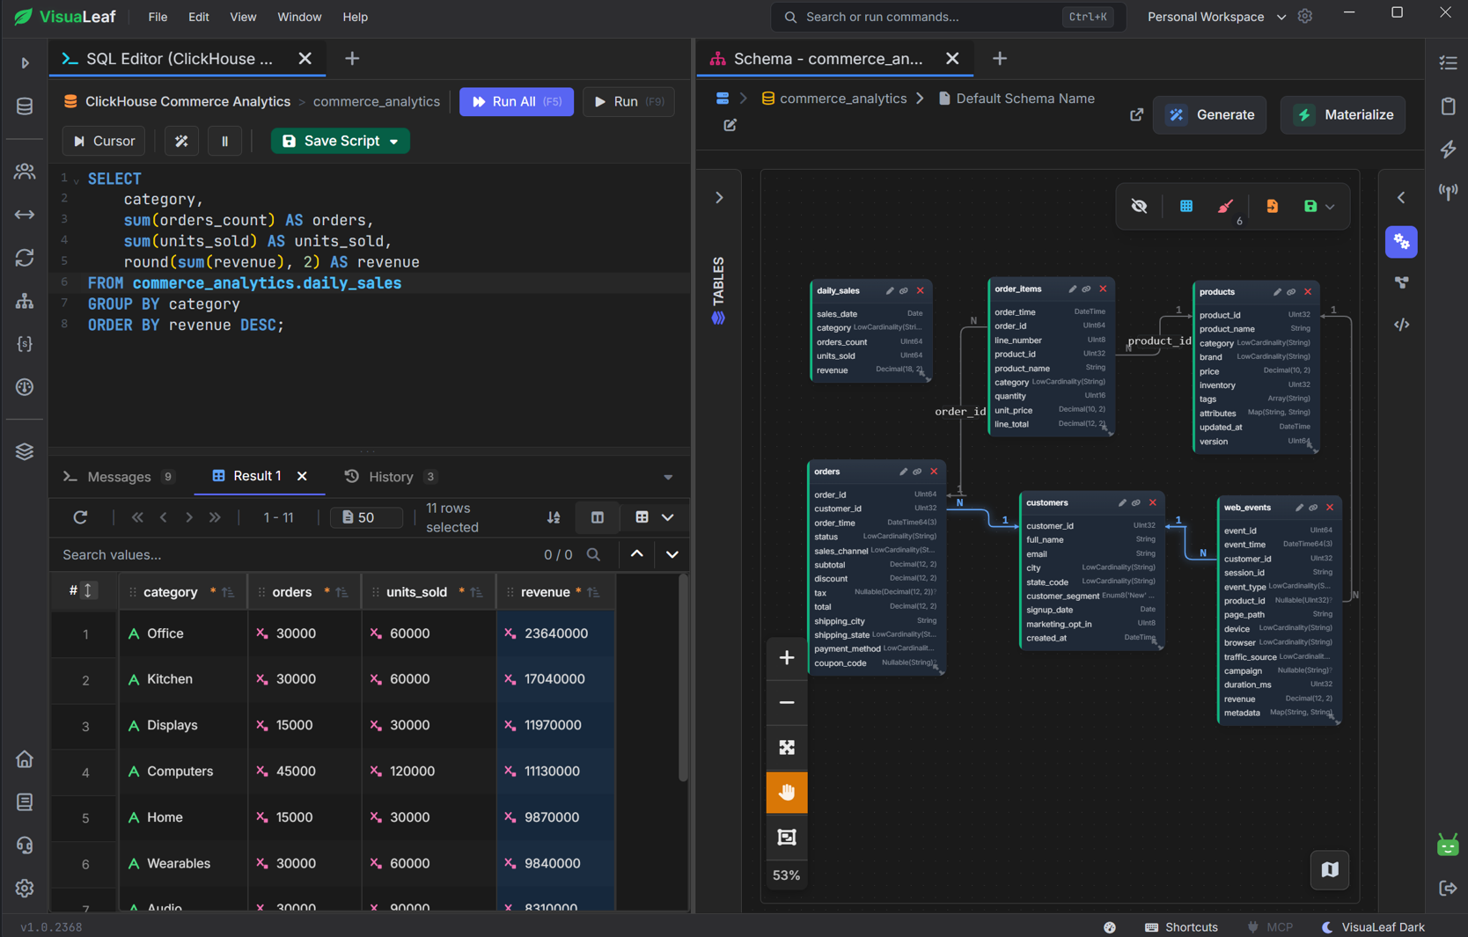The width and height of the screenshot is (1468, 937).
Task: Toggle the hand pan tool
Action: coord(787,792)
